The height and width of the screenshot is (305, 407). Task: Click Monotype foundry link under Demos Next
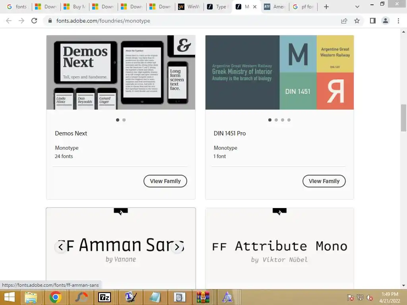click(67, 148)
